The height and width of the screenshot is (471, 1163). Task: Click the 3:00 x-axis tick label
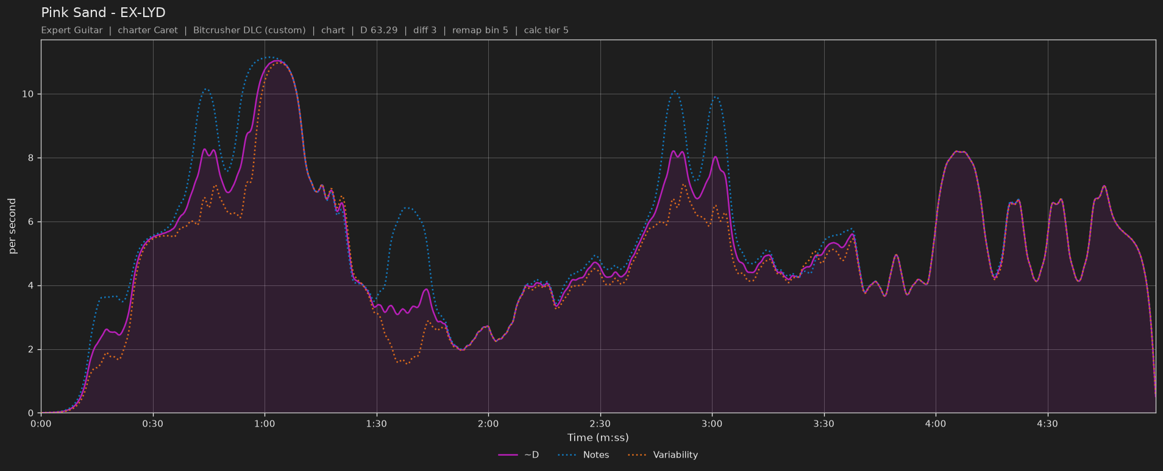712,424
